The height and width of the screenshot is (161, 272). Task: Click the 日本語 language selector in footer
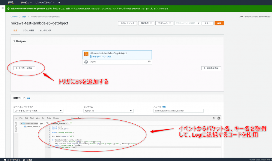pos(29,160)
